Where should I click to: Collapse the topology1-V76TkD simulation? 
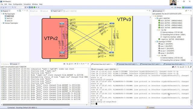pos(155,42)
